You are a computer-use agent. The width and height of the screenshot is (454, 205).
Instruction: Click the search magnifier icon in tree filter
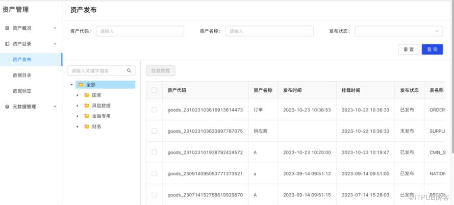point(130,70)
